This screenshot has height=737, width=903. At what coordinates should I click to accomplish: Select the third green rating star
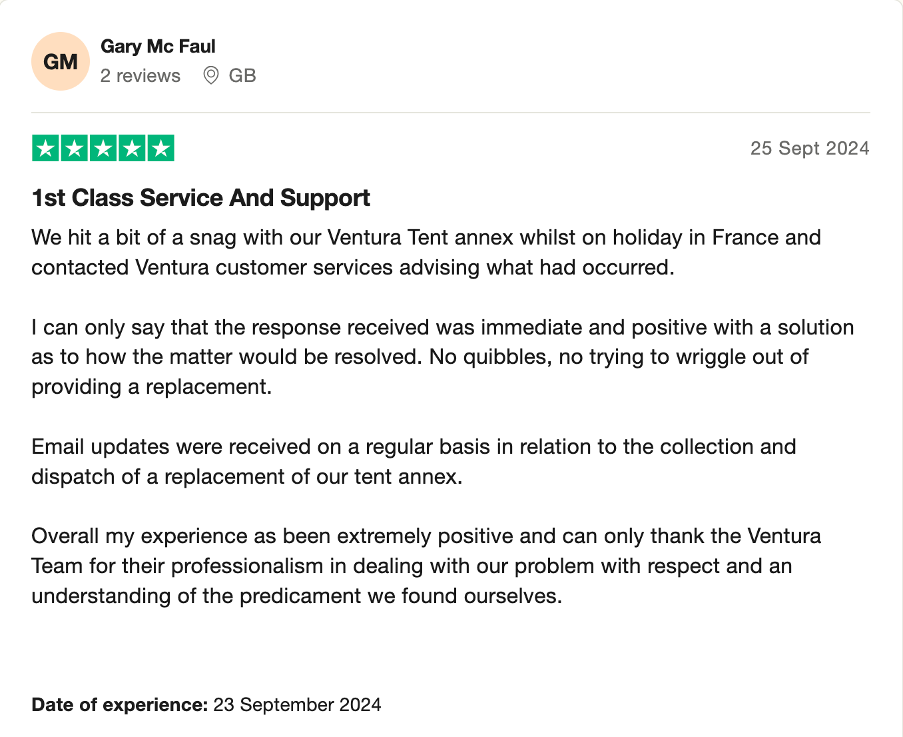103,148
